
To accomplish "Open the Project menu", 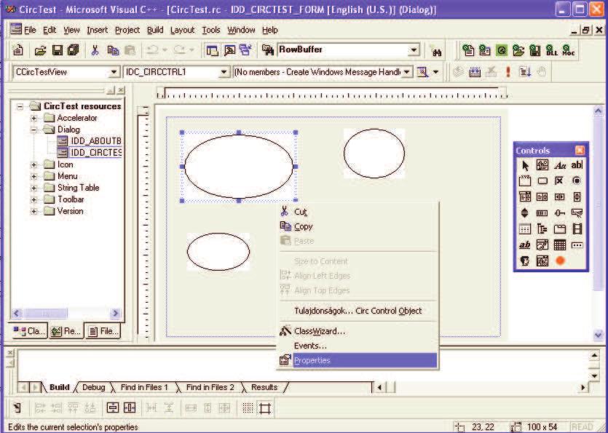I will point(127,31).
